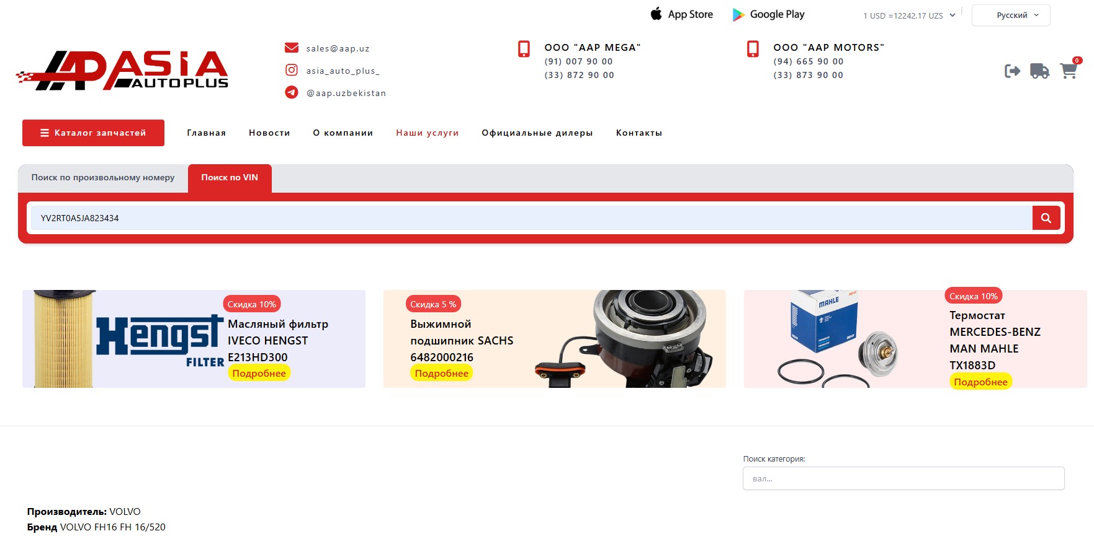This screenshot has height=544, width=1094.
Task: Open the Русский language dropdown
Action: click(x=1011, y=15)
